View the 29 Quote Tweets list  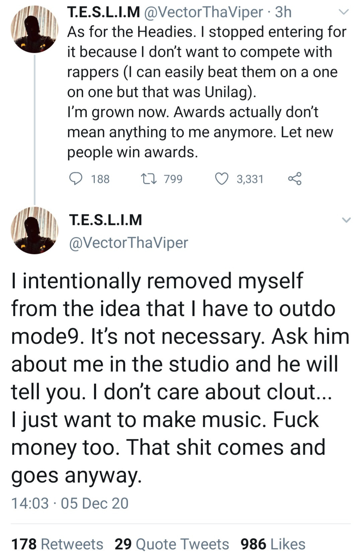point(172,544)
